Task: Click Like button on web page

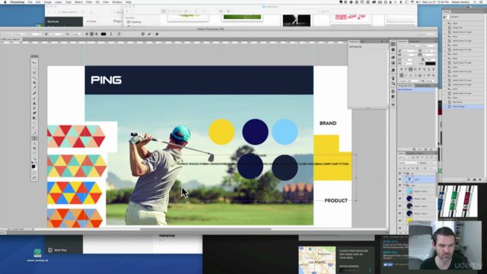Action: (388, 265)
